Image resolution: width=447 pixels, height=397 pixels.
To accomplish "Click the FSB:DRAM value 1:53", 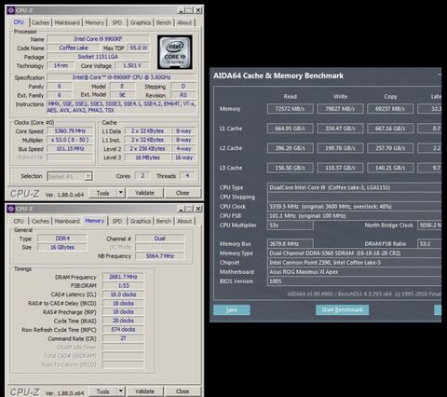I will (123, 285).
